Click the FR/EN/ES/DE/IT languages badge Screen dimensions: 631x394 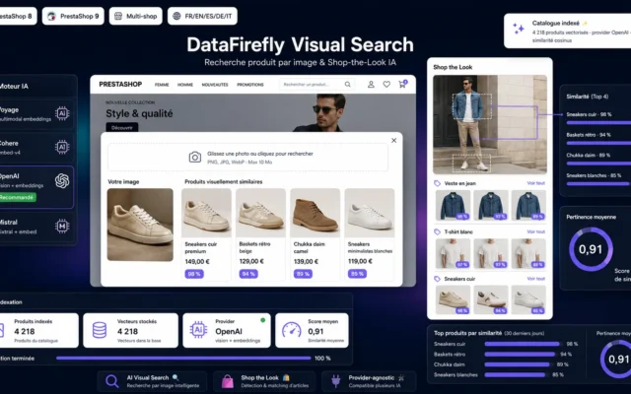click(x=202, y=16)
